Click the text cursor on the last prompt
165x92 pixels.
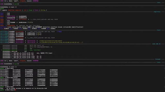click(15, 90)
